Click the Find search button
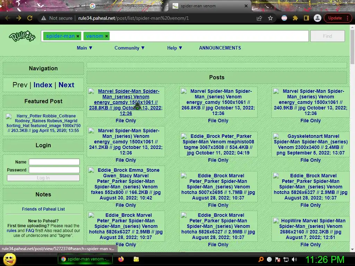 coord(327,36)
